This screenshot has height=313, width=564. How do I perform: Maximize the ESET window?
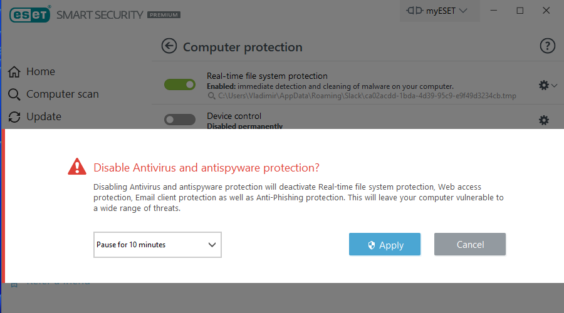(x=520, y=11)
